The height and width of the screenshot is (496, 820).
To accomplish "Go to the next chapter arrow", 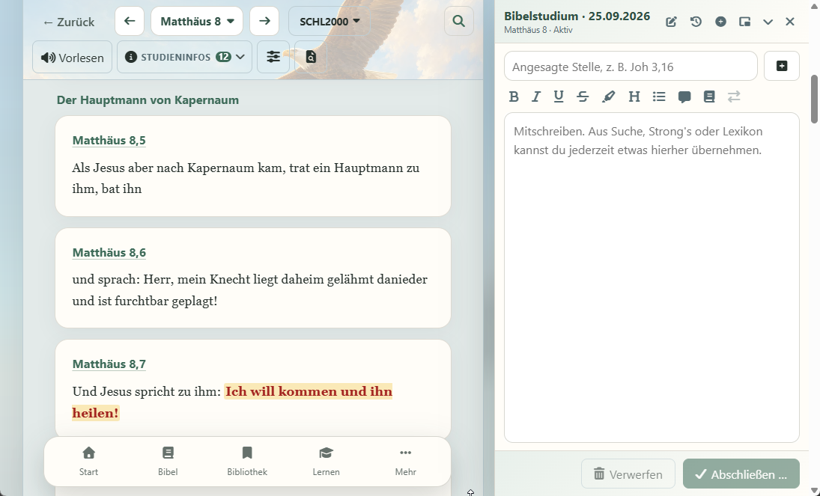I will tap(264, 21).
